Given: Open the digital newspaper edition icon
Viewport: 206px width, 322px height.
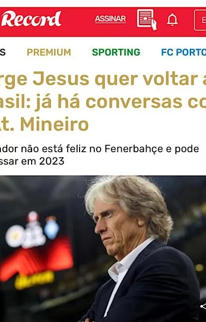Looking at the screenshot, I should point(147,20).
